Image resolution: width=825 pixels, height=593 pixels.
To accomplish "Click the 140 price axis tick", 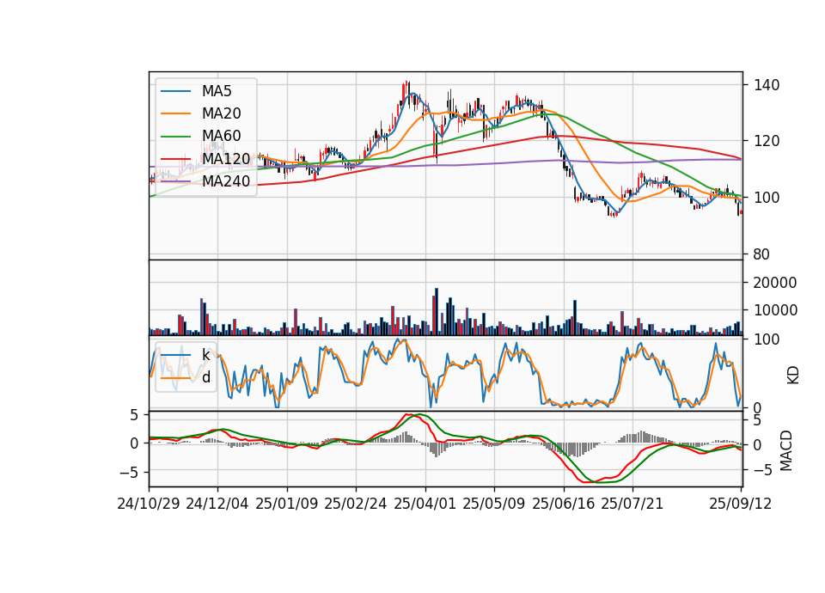I will (766, 85).
